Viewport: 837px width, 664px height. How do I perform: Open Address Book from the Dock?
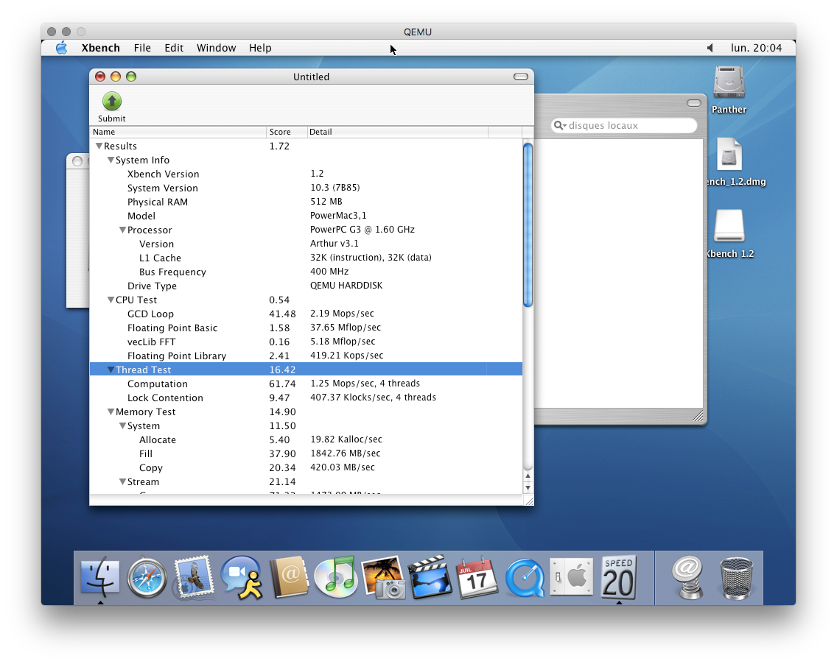289,577
